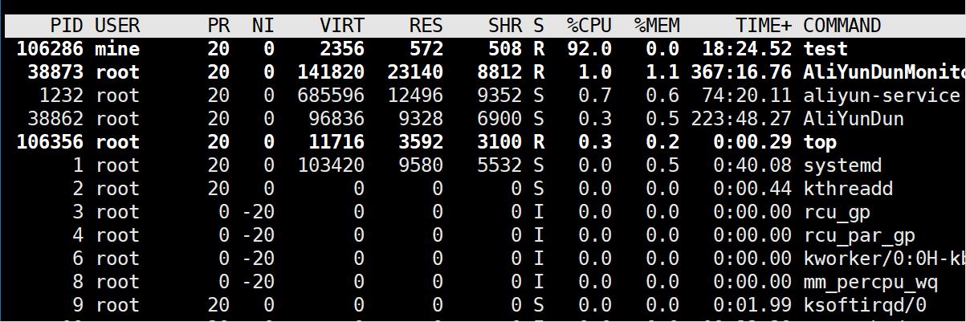Click the ksoftirqd/0 command name
The width and height of the screenshot is (966, 322).
(866, 306)
